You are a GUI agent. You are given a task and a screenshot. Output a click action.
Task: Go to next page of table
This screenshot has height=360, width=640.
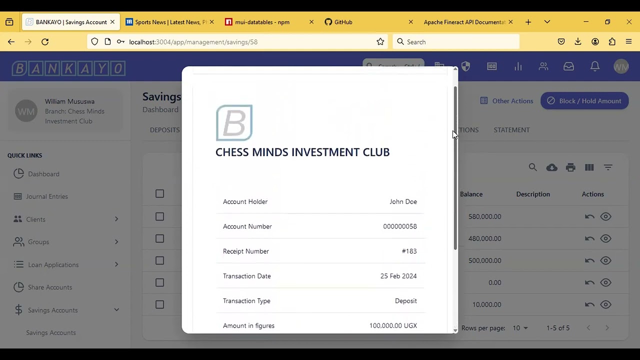click(607, 328)
